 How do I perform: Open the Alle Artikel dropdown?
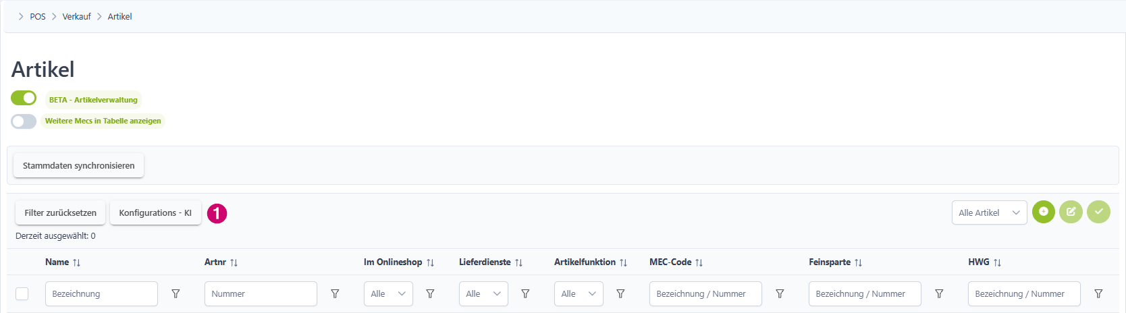click(x=989, y=212)
